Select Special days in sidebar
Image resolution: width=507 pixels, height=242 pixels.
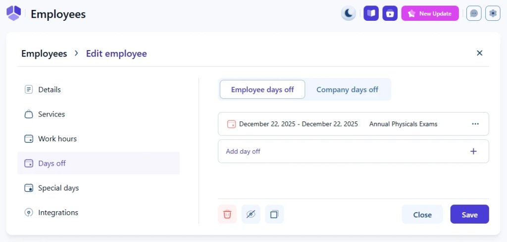click(58, 188)
